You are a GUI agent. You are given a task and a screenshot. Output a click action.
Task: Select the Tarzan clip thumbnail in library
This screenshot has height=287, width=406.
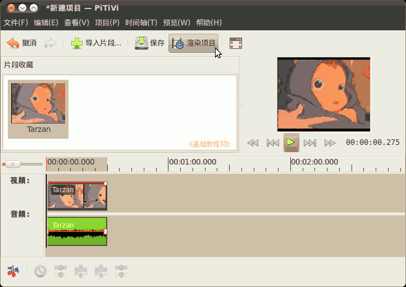tap(38, 109)
